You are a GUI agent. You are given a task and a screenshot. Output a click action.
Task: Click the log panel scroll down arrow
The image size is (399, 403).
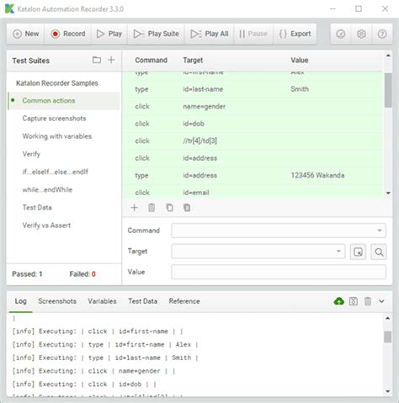pos(388,391)
